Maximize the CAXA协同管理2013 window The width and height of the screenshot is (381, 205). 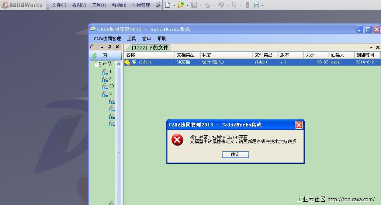(x=368, y=29)
